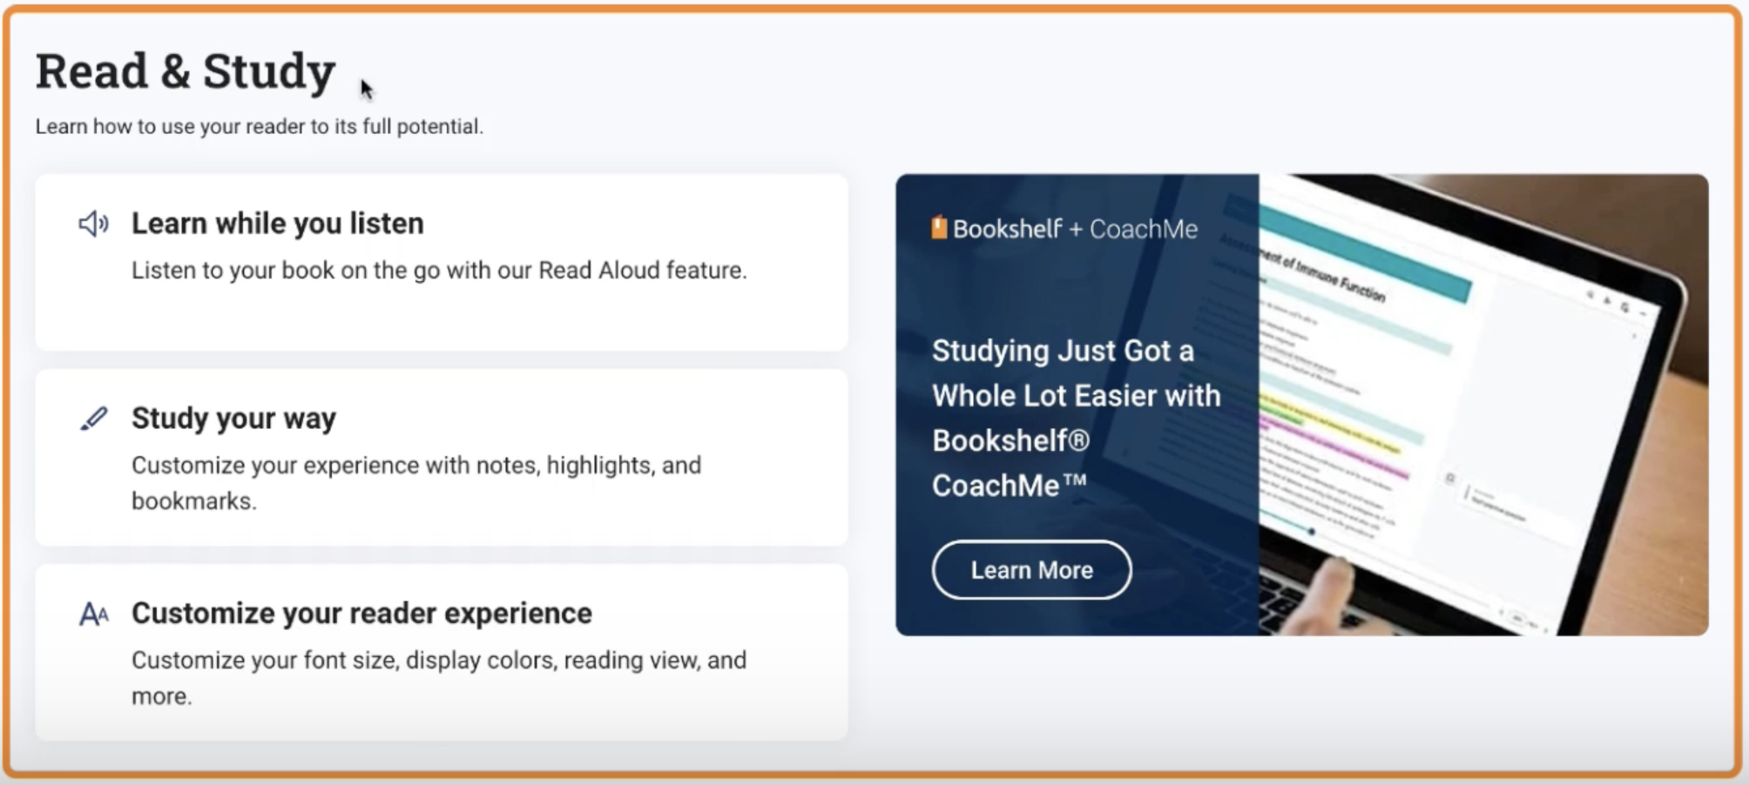The width and height of the screenshot is (1749, 785).
Task: Click the font size, display colors description
Action: click(x=438, y=677)
